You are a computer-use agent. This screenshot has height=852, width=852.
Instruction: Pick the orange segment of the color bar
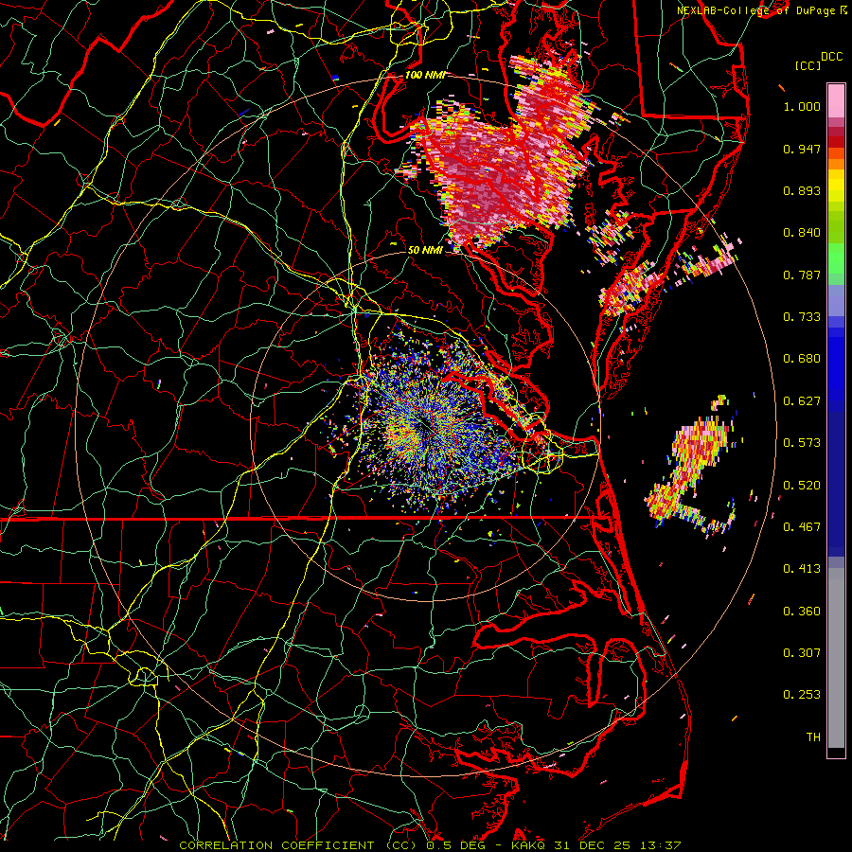(x=836, y=158)
